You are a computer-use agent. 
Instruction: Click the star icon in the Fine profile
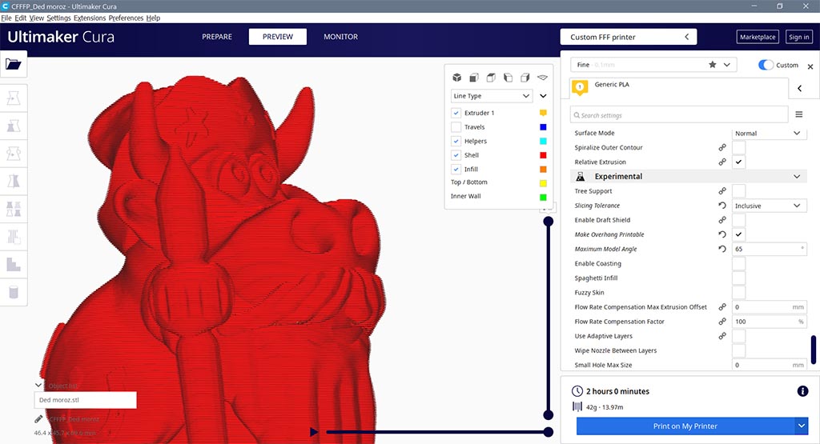(x=712, y=65)
